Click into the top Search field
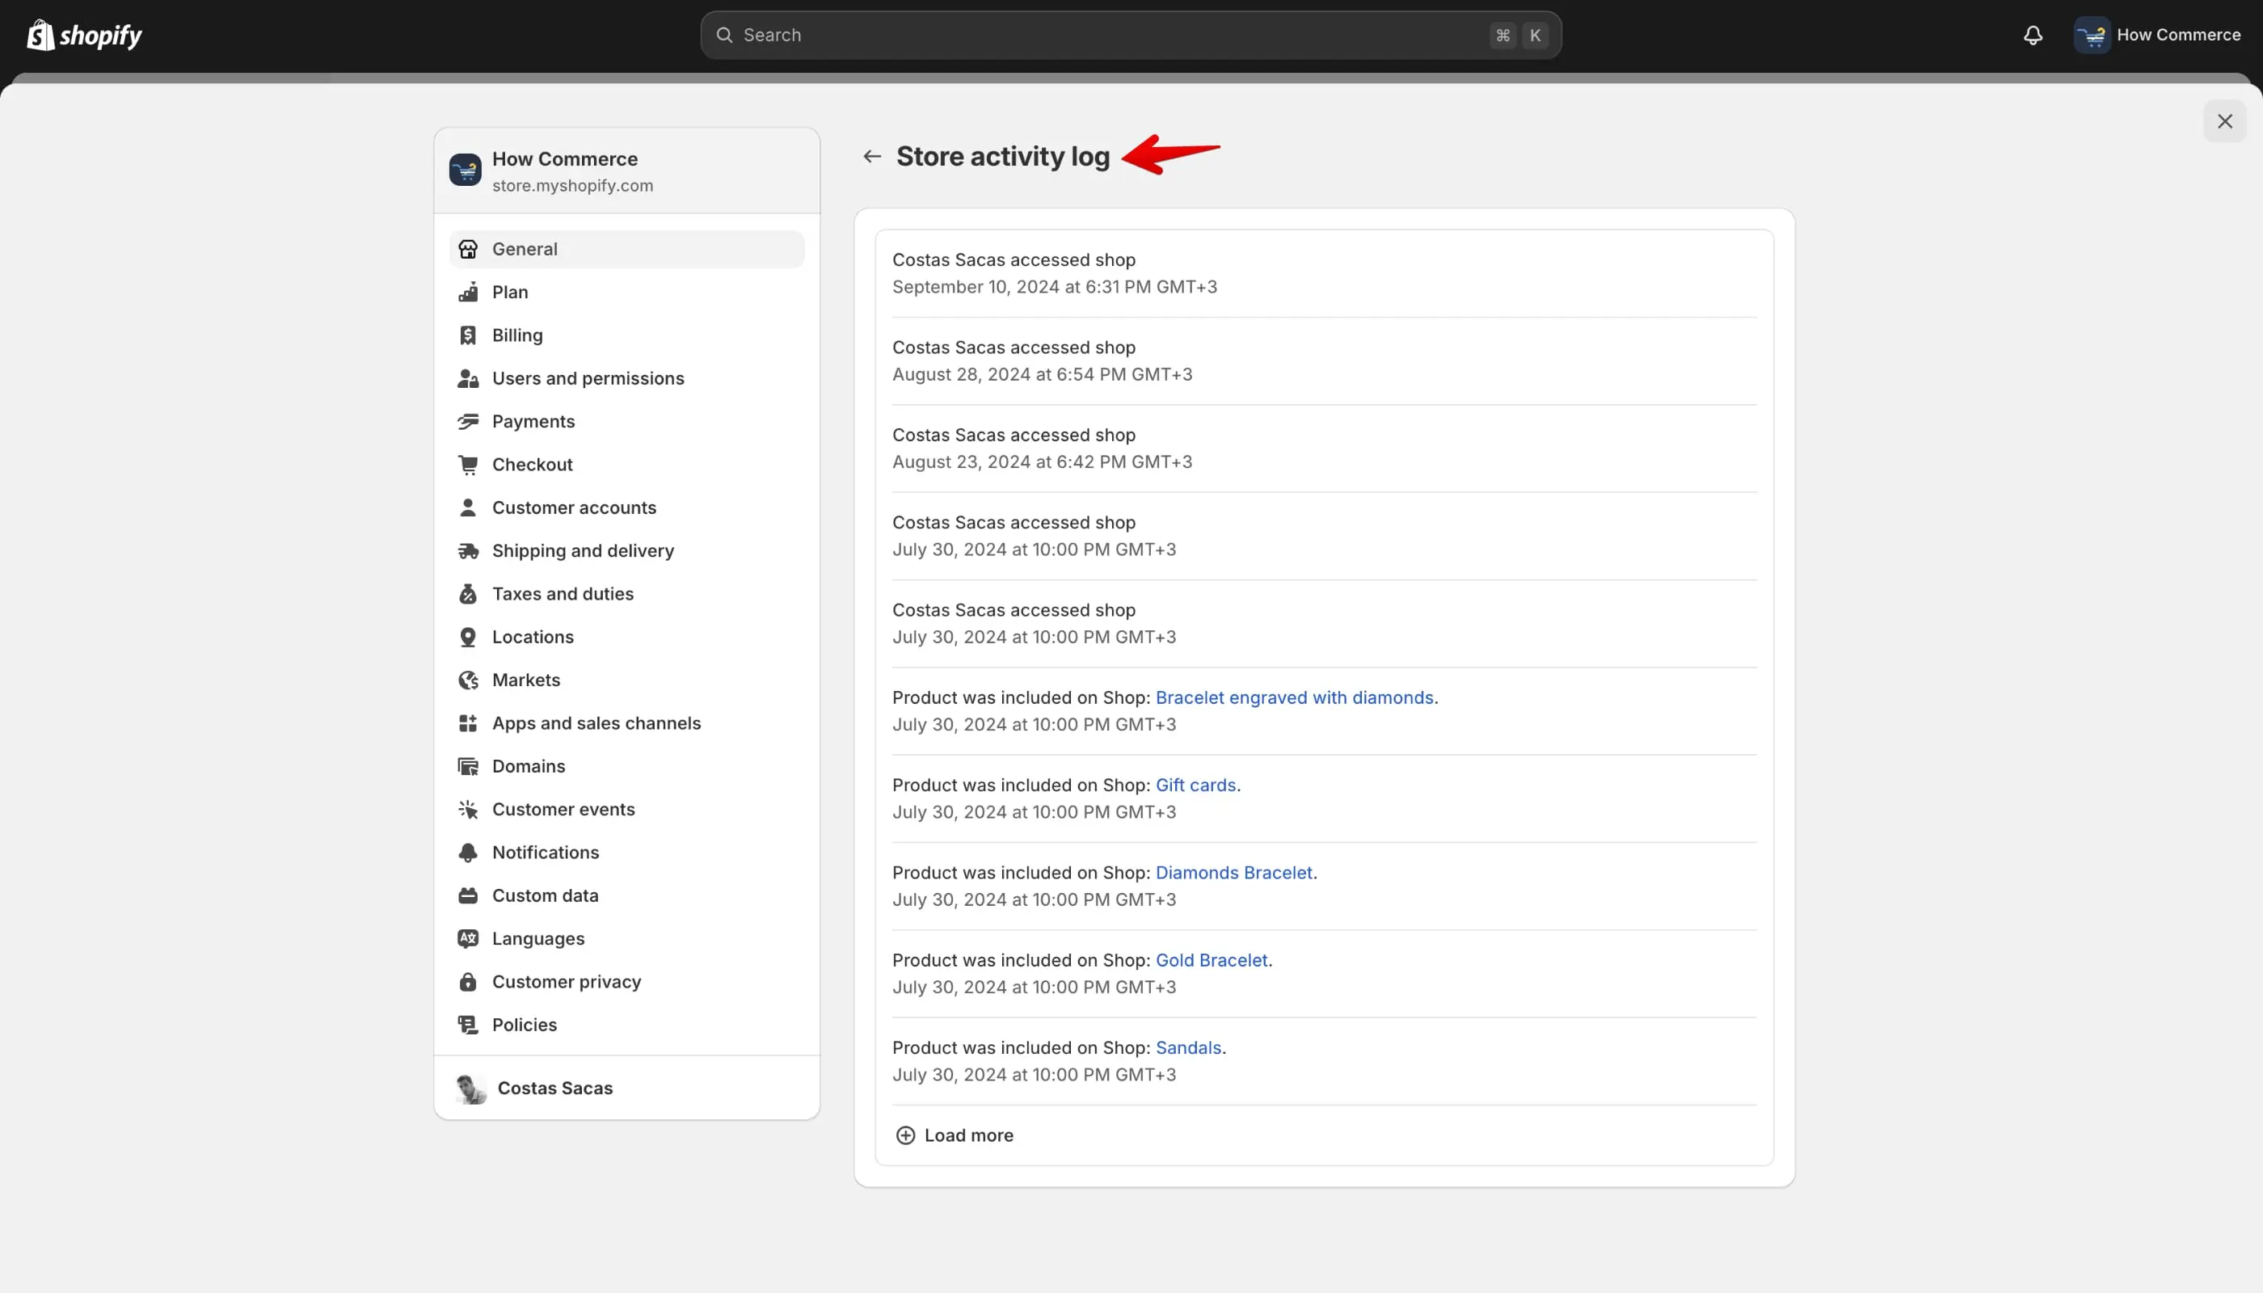Viewport: 2263px width, 1293px height. point(1131,35)
